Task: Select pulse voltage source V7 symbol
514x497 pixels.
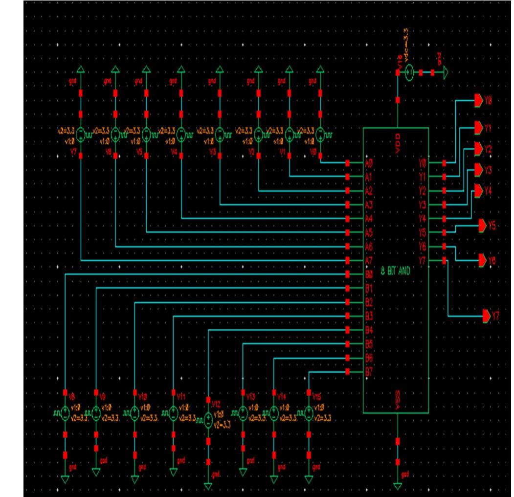Action: click(81, 135)
